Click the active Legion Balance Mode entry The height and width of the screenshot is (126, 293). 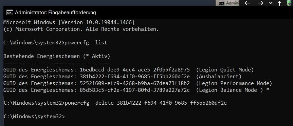point(136,90)
